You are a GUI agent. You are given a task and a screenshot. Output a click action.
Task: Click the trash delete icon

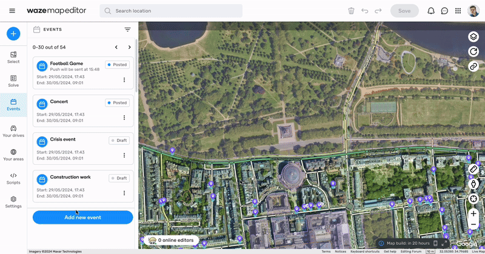[x=351, y=11]
